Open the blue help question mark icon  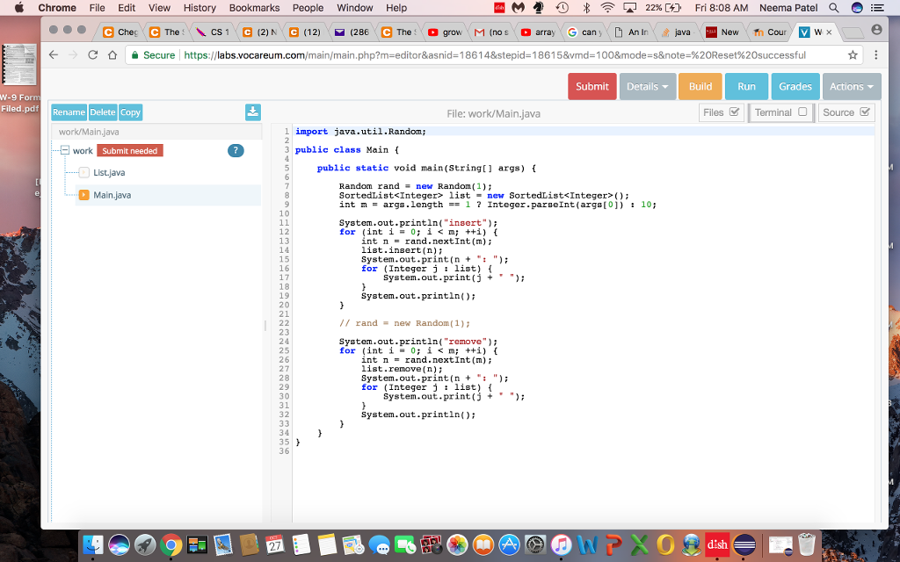coord(234,150)
